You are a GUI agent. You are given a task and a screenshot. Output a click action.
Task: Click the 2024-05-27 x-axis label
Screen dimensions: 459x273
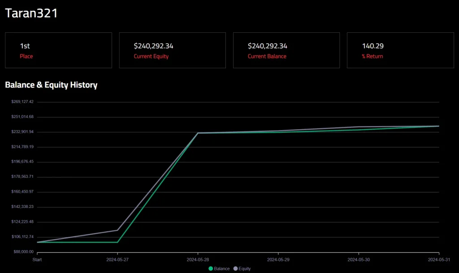pos(117,260)
